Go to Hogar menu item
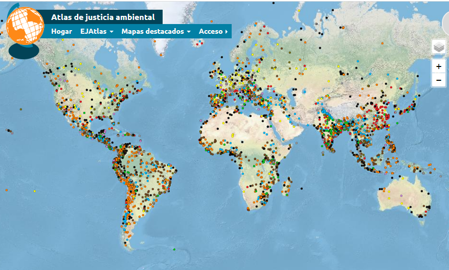 [x=61, y=31]
